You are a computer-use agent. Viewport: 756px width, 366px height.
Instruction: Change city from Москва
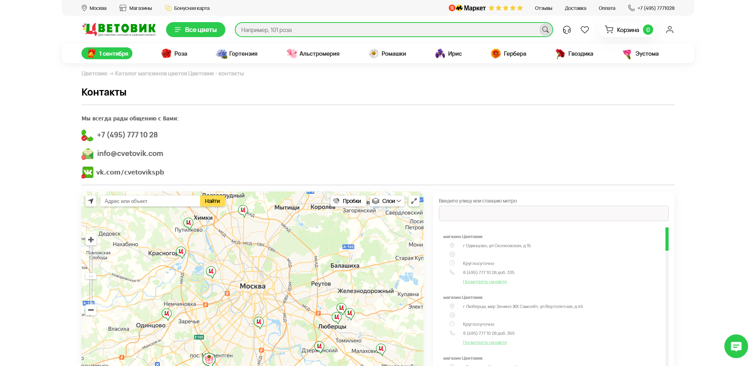click(x=94, y=8)
